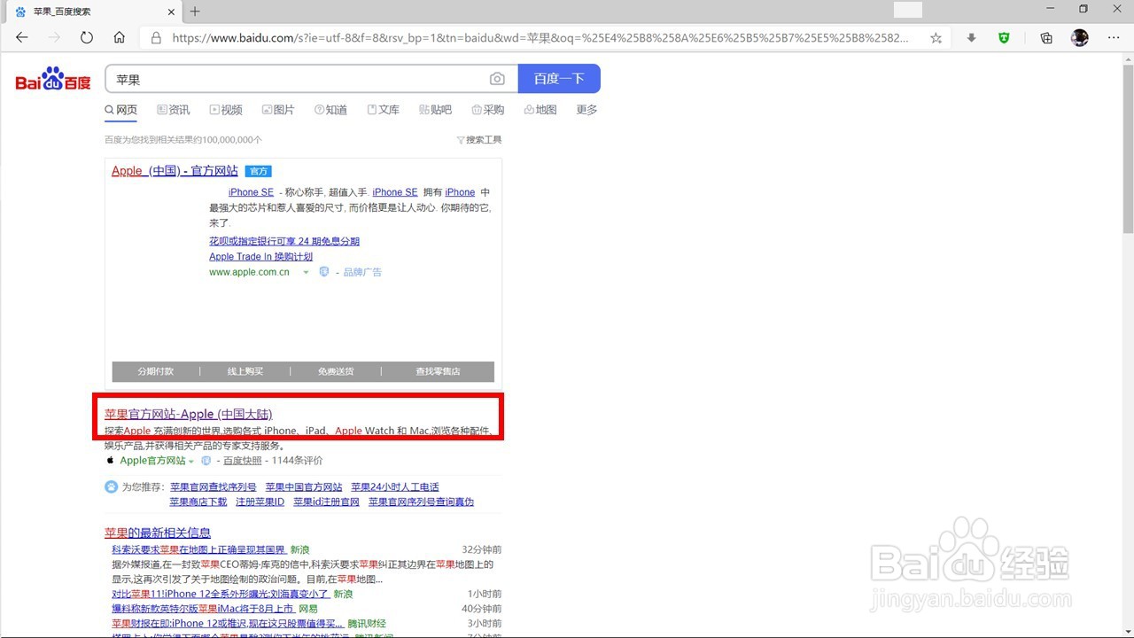The width and height of the screenshot is (1134, 638).
Task: Click the 1144条评价 reviews text
Action: (297, 461)
